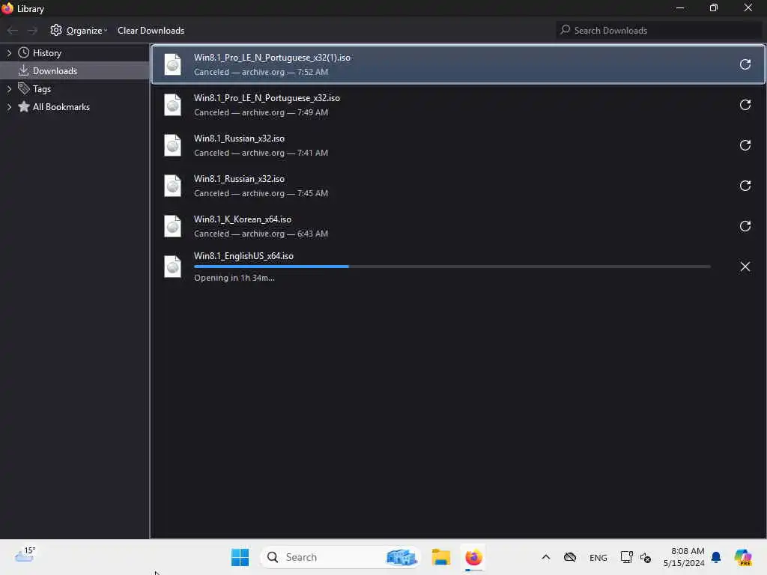Open the weather widget showing 15°
The height and width of the screenshot is (575, 767).
(25, 555)
